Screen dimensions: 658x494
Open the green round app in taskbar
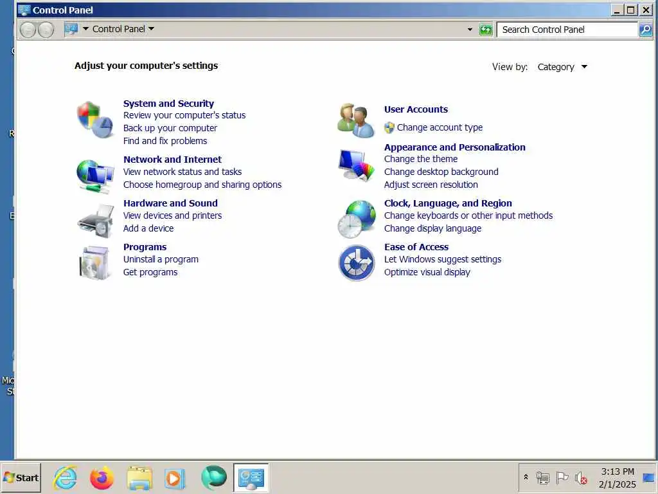[x=213, y=478]
